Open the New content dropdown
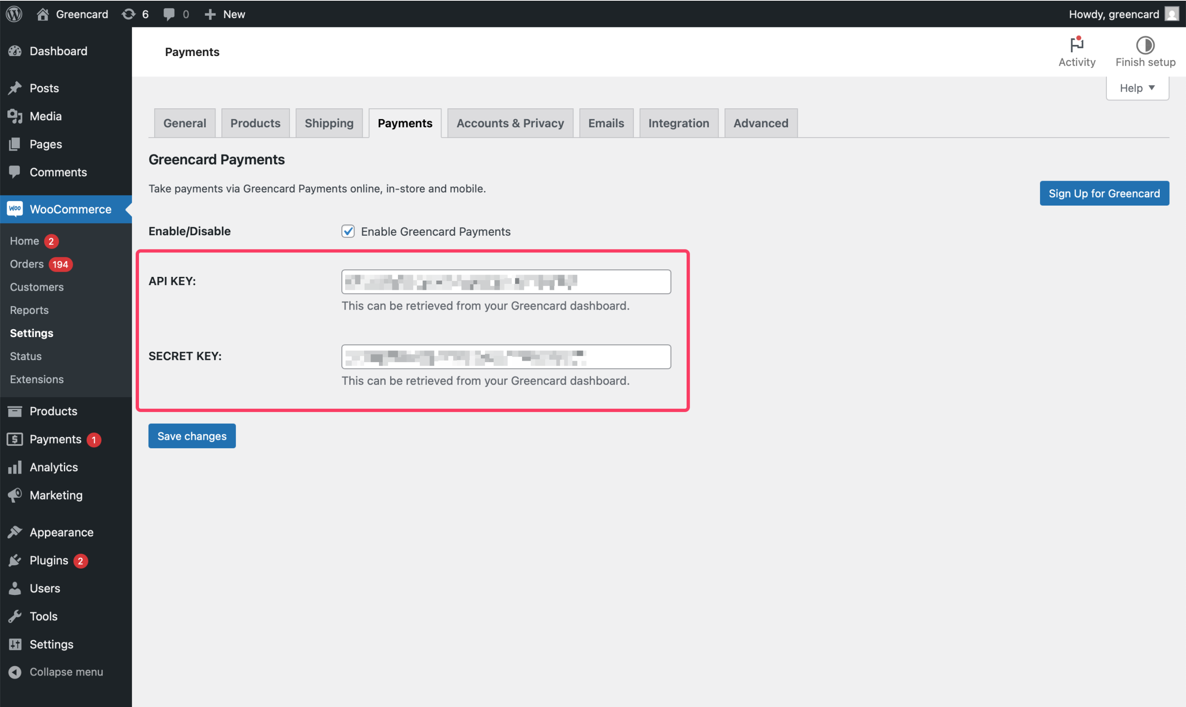Screen dimensions: 1186x707 click(225, 14)
